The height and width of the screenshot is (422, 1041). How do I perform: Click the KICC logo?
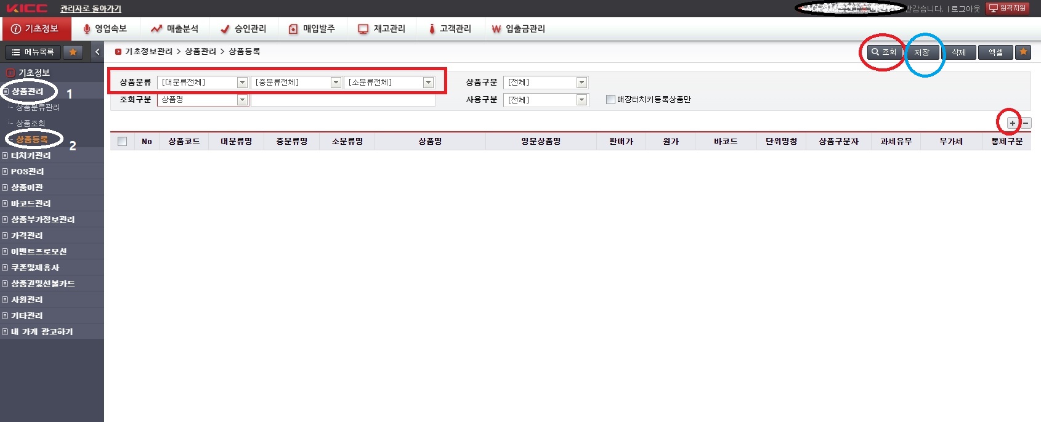pyautogui.click(x=27, y=9)
